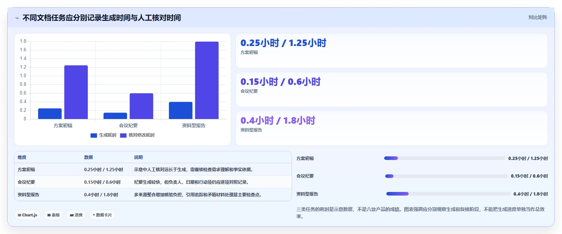Click 0.4小时 / 1.8小时 value after progress bar

click(x=531, y=194)
